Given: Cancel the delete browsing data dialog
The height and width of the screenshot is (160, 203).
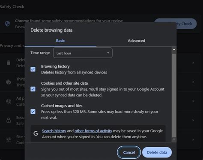Looking at the screenshot, I should [x=129, y=152].
